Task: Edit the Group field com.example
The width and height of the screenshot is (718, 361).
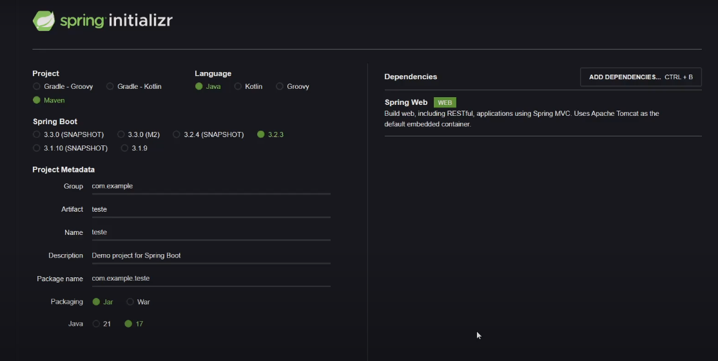Action: coord(211,186)
